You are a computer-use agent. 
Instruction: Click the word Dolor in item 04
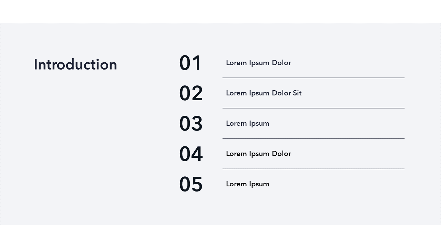click(281, 154)
